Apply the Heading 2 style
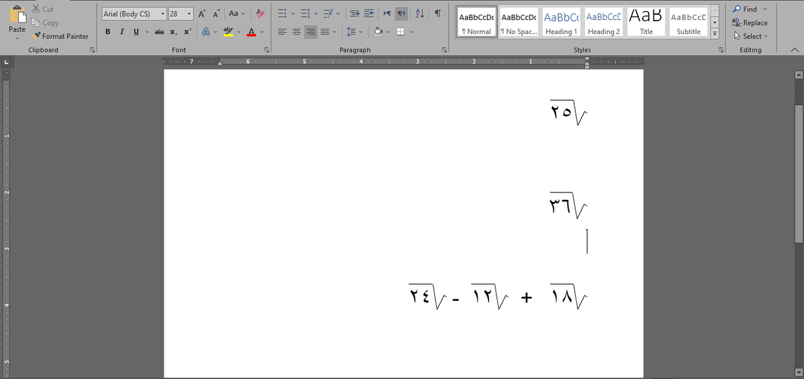Viewport: 804px width, 379px height. (604, 22)
